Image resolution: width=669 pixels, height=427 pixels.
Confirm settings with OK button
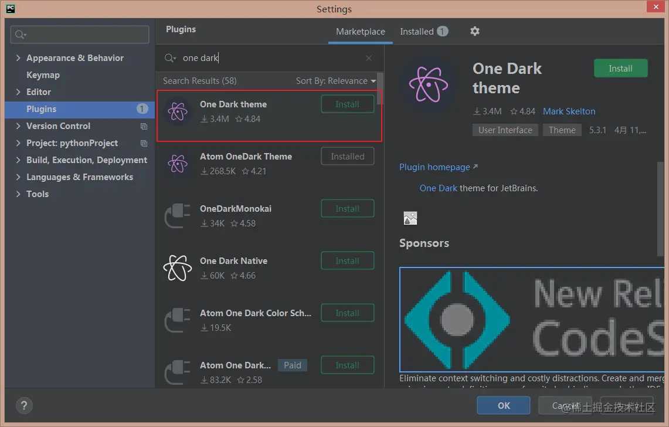coord(504,405)
